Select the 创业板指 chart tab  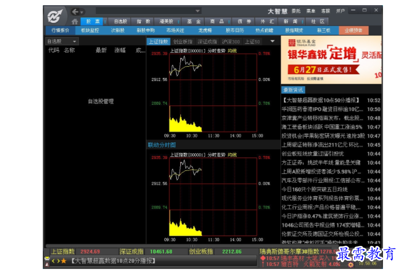(182, 42)
